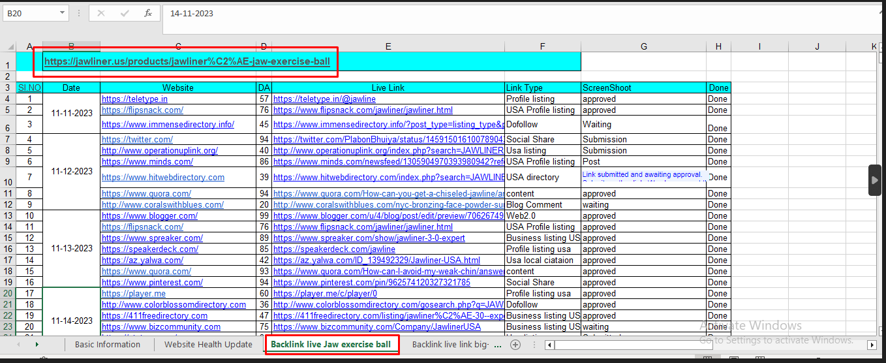
Task: Open the https://www.blogger.com/ website link
Action: tap(150, 215)
